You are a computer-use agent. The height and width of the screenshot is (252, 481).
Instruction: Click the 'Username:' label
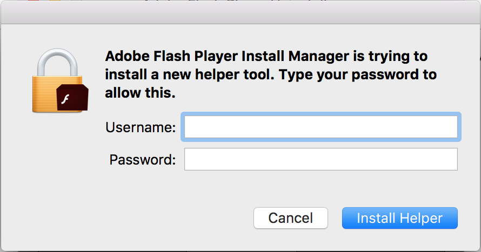(141, 128)
